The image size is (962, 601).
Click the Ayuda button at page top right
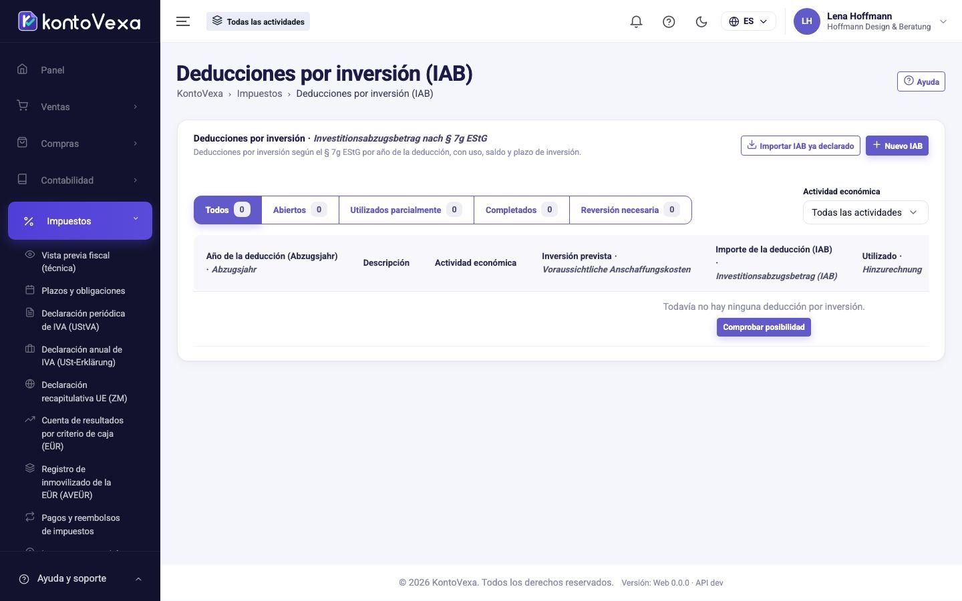pyautogui.click(x=921, y=81)
